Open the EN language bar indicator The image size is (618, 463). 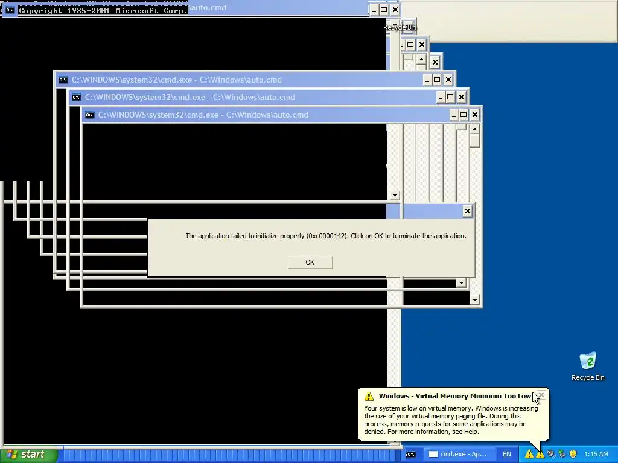pyautogui.click(x=507, y=455)
